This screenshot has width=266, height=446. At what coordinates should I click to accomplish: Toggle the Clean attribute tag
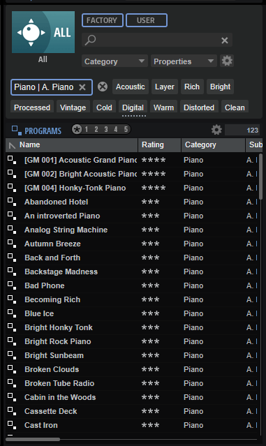(x=235, y=107)
